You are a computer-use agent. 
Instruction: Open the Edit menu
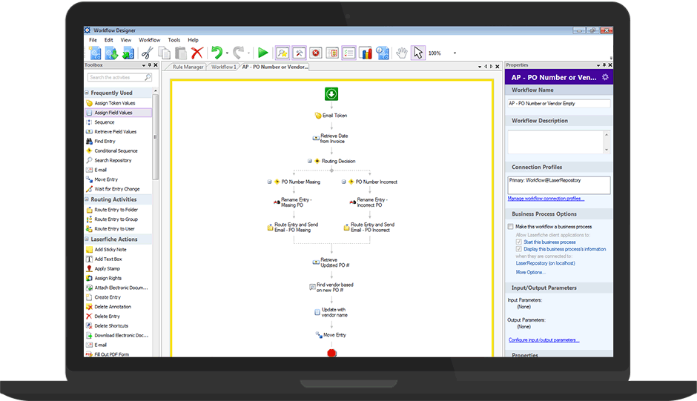108,40
